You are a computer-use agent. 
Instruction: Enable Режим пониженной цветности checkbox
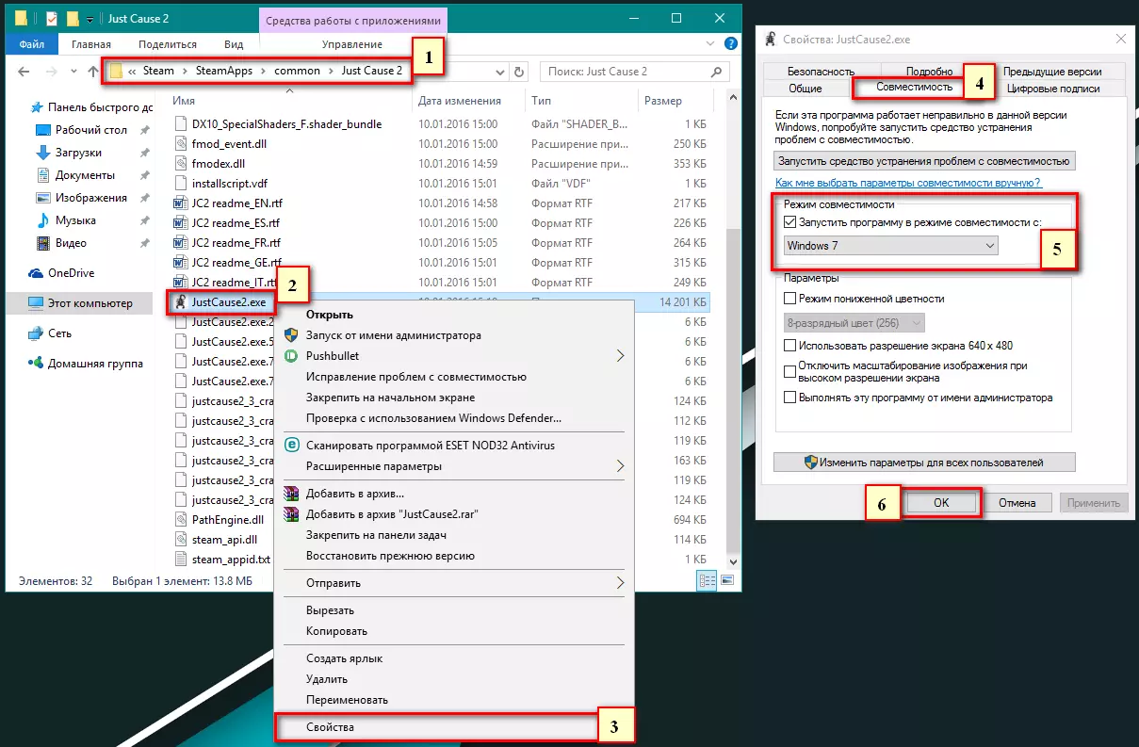click(790, 299)
